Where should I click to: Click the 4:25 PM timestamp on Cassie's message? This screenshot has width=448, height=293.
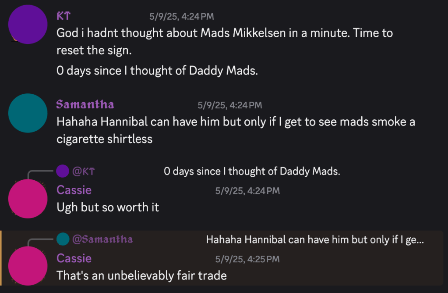(x=247, y=259)
